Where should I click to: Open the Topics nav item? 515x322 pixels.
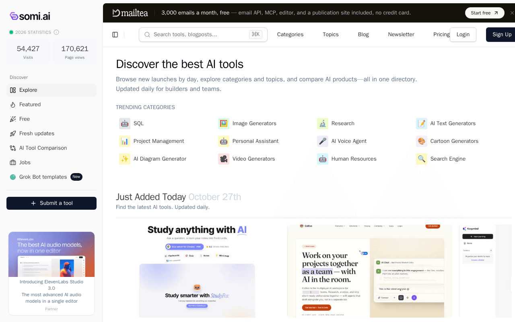[331, 35]
